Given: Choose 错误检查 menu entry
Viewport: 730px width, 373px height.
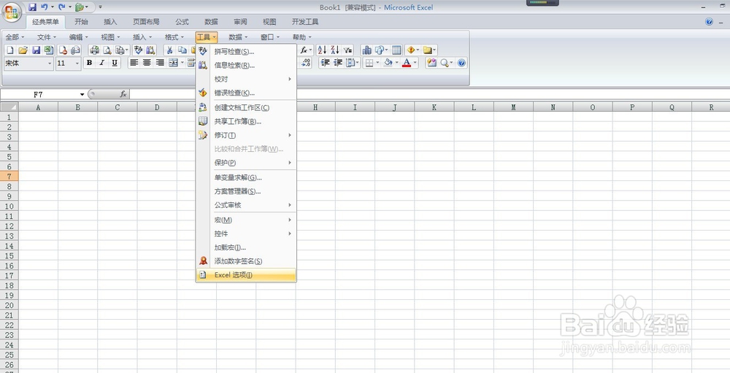Looking at the screenshot, I should click(x=246, y=93).
